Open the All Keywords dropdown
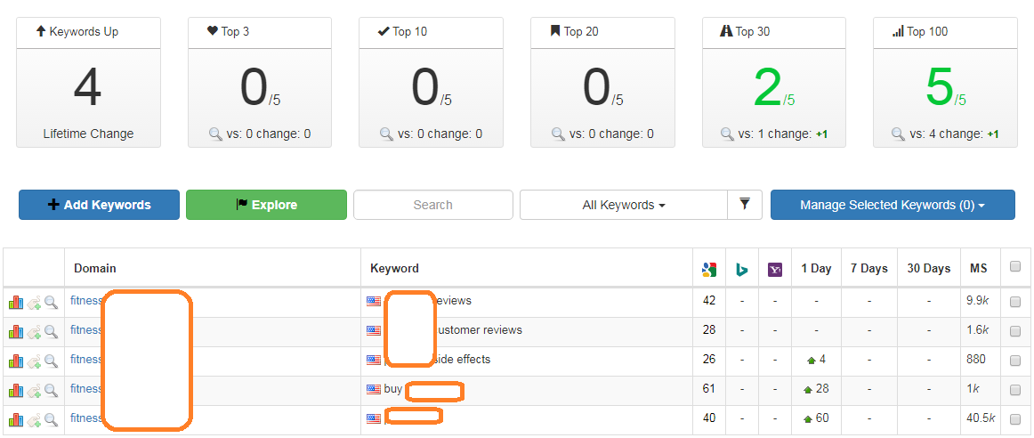The height and width of the screenshot is (438, 1034). tap(623, 205)
